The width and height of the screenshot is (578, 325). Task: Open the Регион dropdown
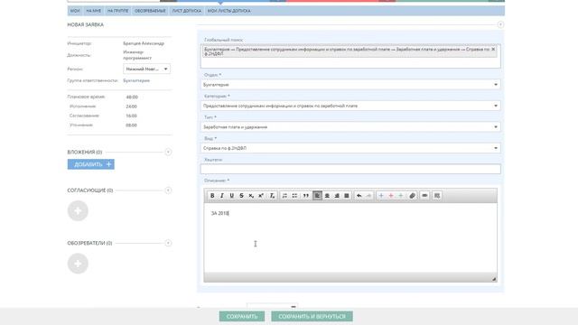click(146, 69)
